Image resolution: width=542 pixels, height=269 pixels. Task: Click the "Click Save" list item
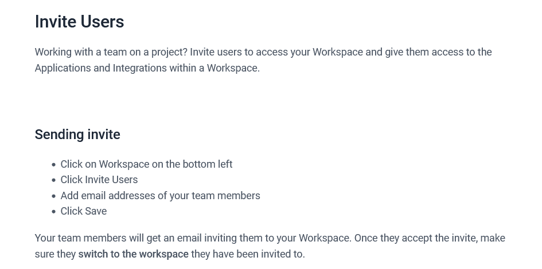coord(84,211)
